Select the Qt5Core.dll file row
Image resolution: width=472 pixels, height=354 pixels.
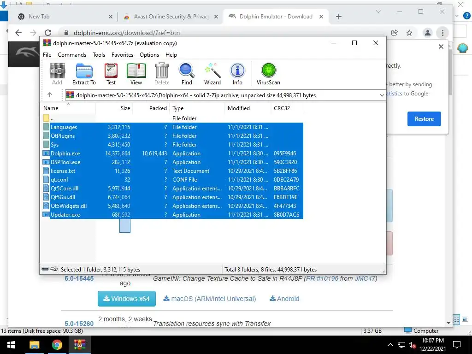pyautogui.click(x=173, y=188)
